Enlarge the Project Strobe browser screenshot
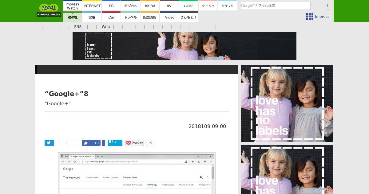369x194 pixels. (137, 173)
